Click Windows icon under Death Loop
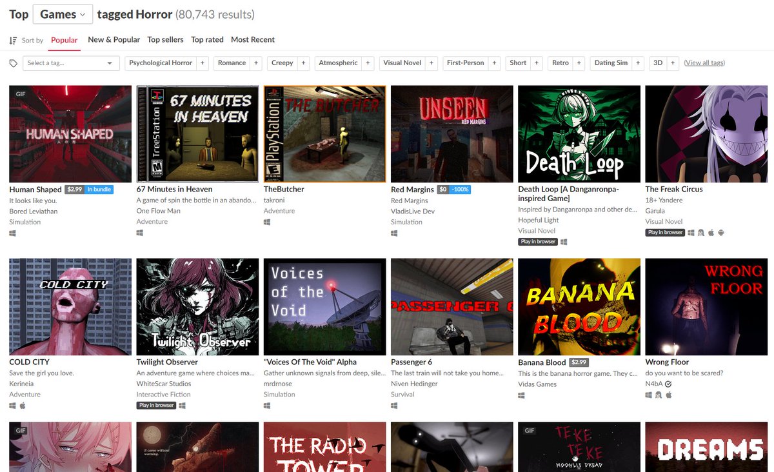774x472 pixels. 564,242
